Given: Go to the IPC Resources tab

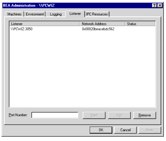Looking at the screenshot, I should (x=97, y=14).
